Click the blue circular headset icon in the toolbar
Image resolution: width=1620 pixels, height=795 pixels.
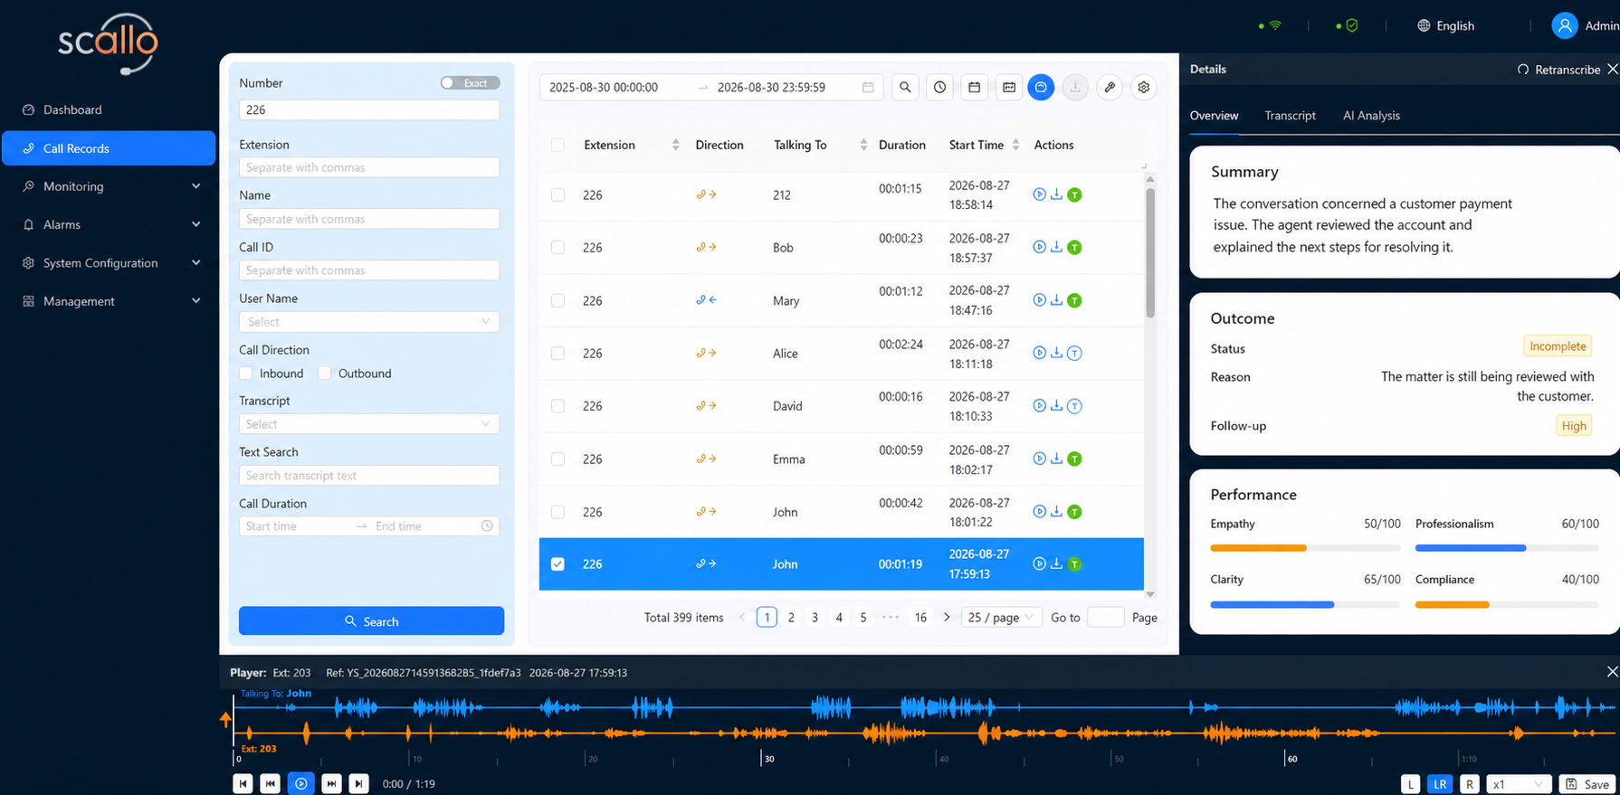click(1041, 88)
